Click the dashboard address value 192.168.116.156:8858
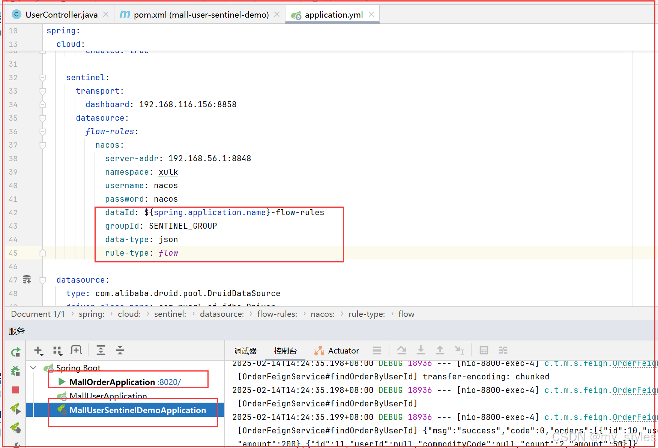658x448 pixels. tap(188, 105)
